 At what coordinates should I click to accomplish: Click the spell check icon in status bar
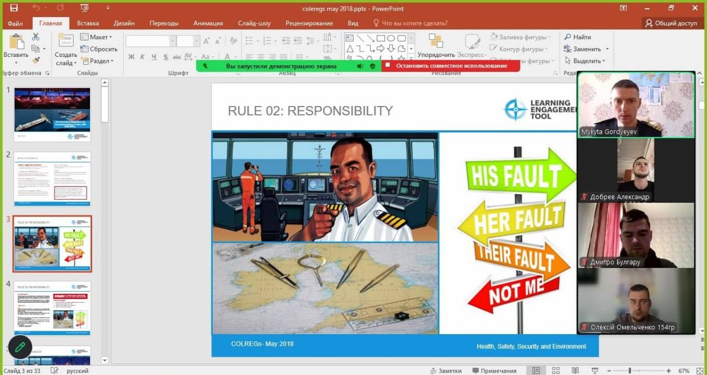54,371
